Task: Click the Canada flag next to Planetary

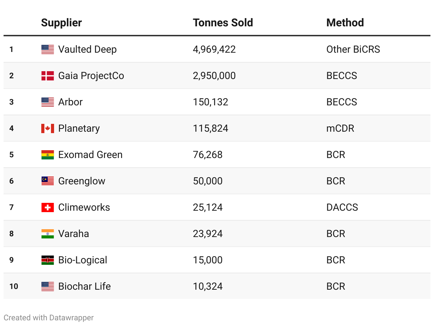Action: tap(48, 128)
